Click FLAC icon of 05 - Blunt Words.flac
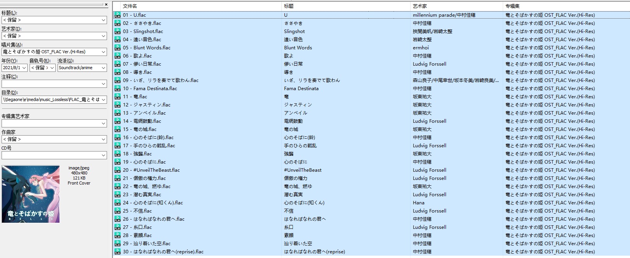 pos(118,48)
